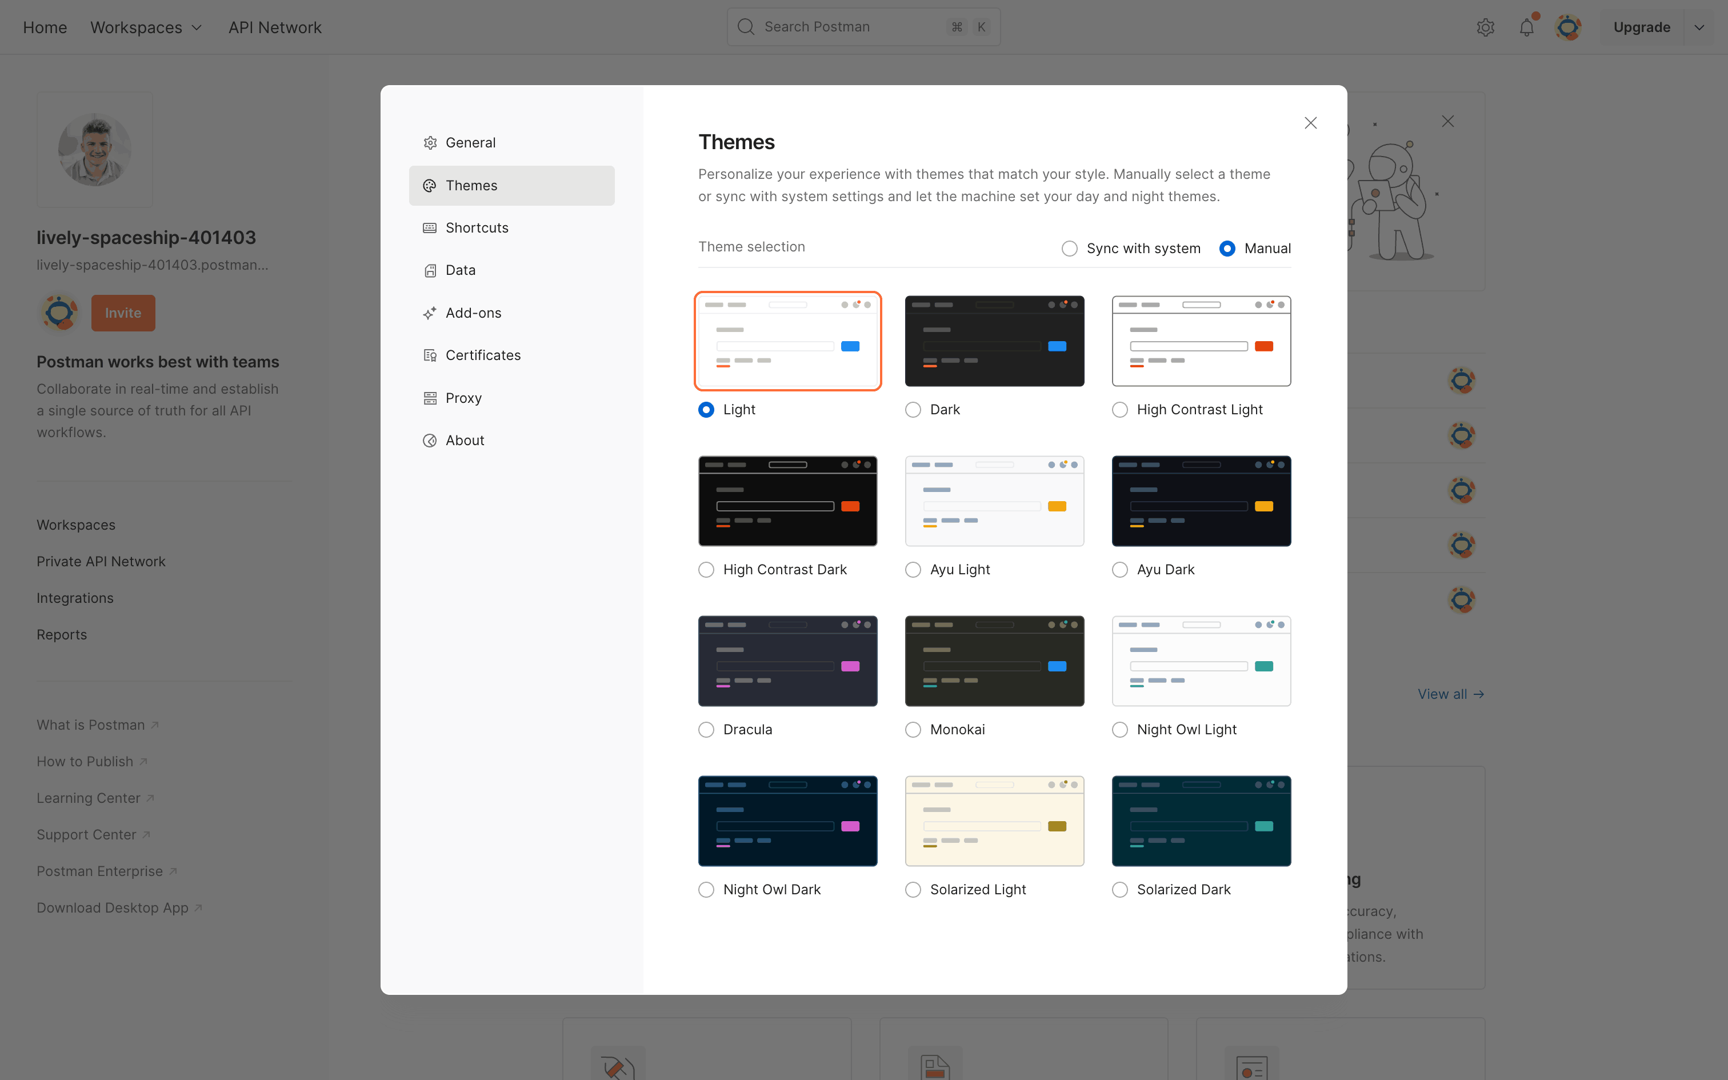Switch to the General settings tab
The width and height of the screenshot is (1728, 1080).
[470, 143]
